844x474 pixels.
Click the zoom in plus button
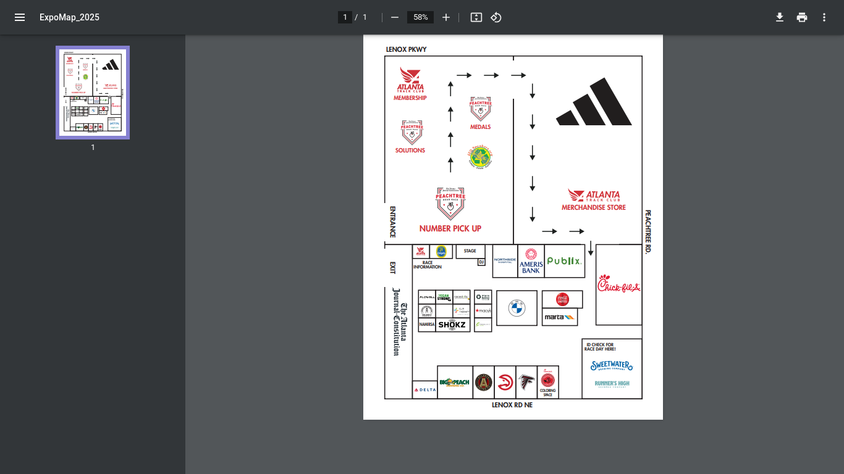(446, 17)
